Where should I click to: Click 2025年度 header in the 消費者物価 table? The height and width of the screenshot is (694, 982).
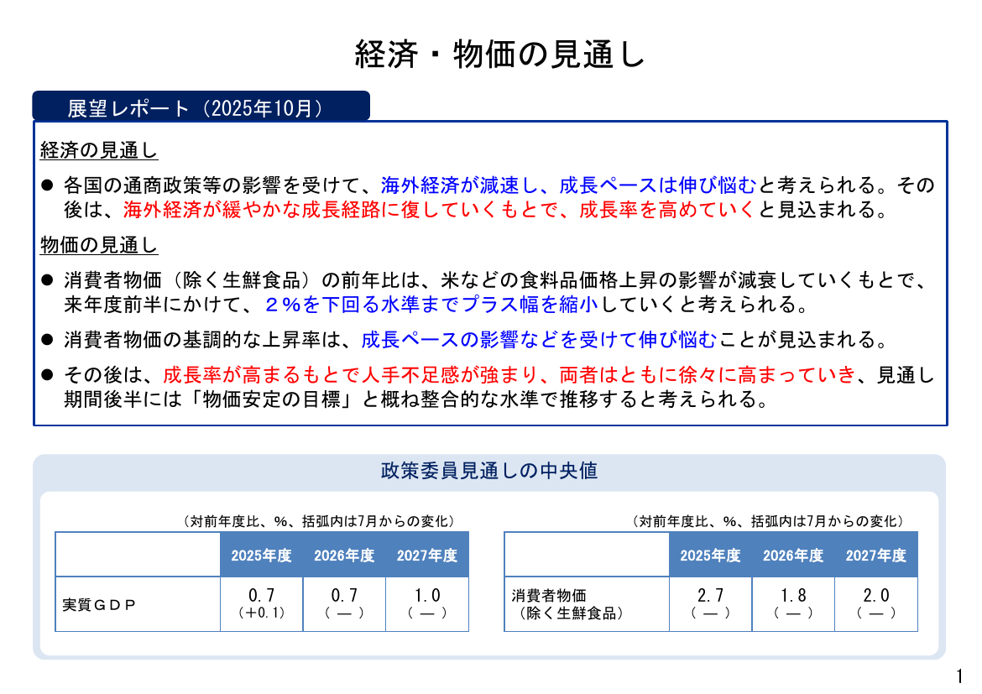coord(710,555)
